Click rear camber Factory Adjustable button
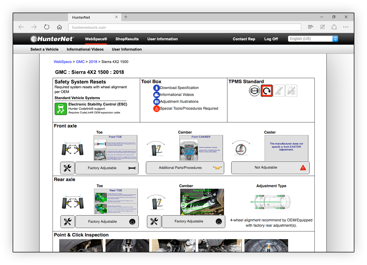This screenshot has height=265, width=367. coord(194,222)
